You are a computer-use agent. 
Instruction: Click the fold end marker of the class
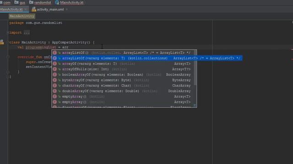click(8, 77)
